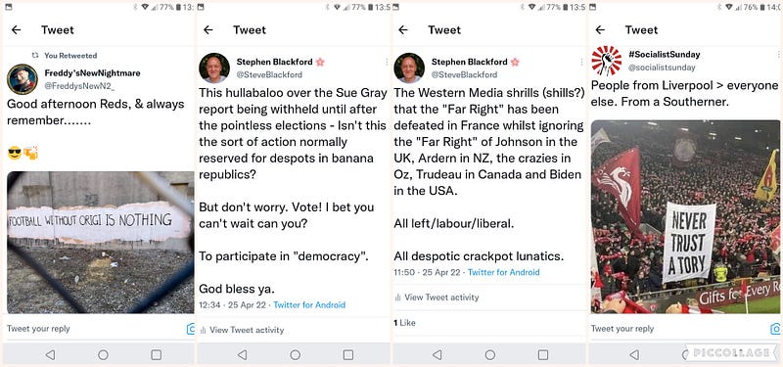This screenshot has width=783, height=367.
Task: Tap Android recents square in third panel
Action: [x=543, y=354]
